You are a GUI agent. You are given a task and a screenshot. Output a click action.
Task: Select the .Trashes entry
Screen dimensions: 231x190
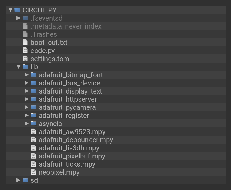pyautogui.click(x=44, y=34)
